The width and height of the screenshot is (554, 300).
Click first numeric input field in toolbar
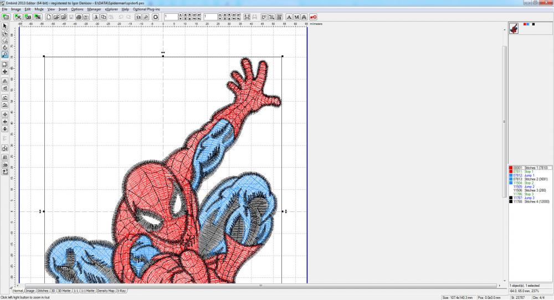tap(171, 17)
